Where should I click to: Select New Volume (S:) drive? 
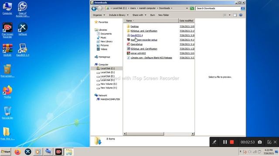(107, 84)
